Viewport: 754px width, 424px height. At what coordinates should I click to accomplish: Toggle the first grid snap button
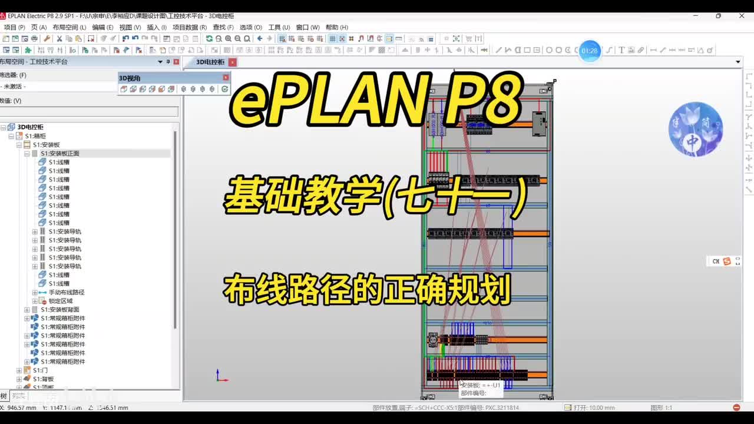click(x=282, y=38)
